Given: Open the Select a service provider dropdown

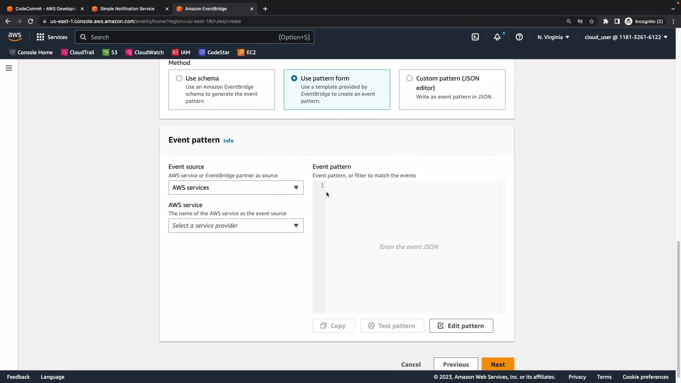Looking at the screenshot, I should tap(236, 226).
